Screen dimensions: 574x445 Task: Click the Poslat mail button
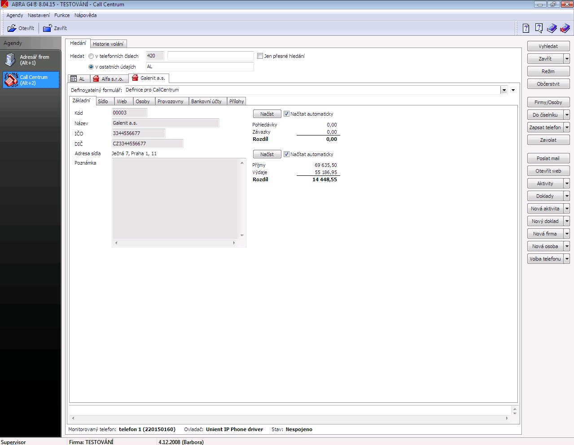coord(548,158)
